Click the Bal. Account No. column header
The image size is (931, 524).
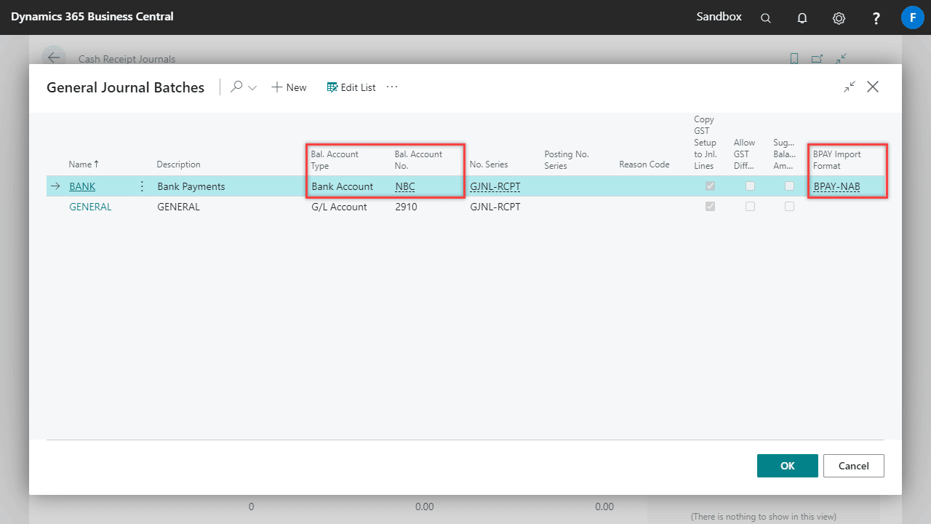click(x=418, y=159)
